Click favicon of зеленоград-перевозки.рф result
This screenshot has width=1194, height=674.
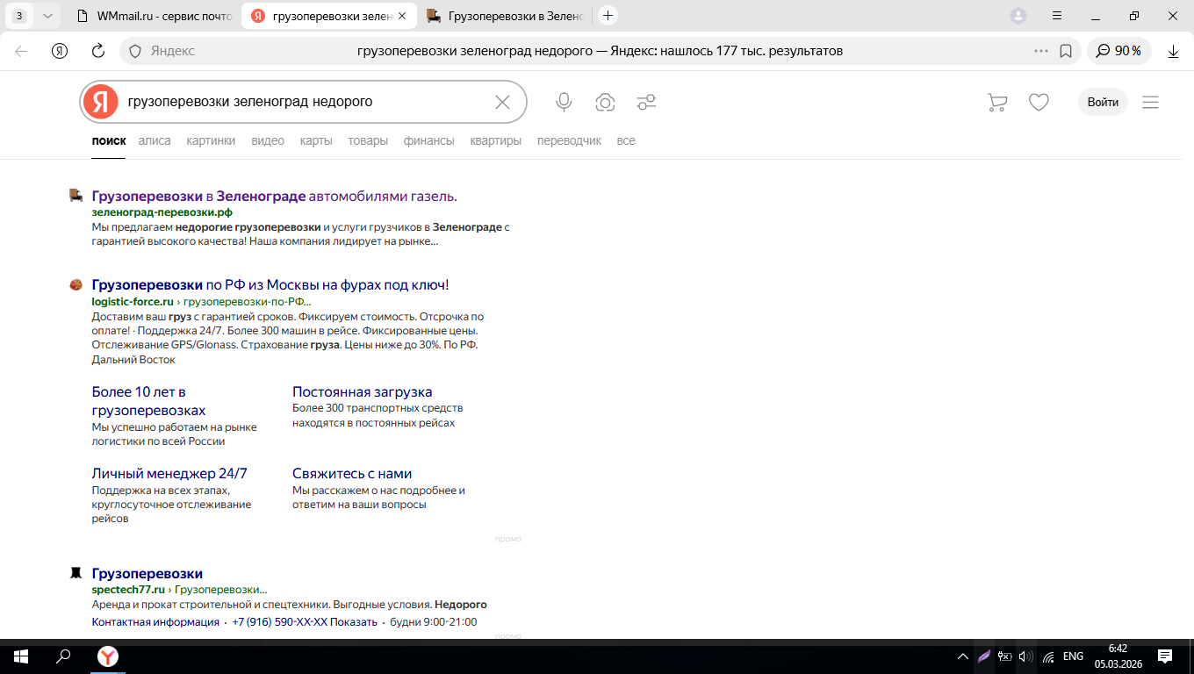click(x=76, y=196)
